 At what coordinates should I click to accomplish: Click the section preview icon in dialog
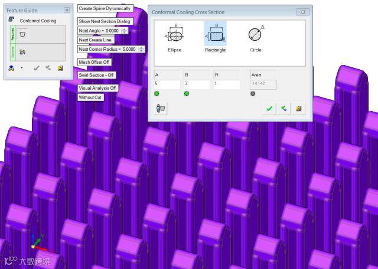[161, 108]
